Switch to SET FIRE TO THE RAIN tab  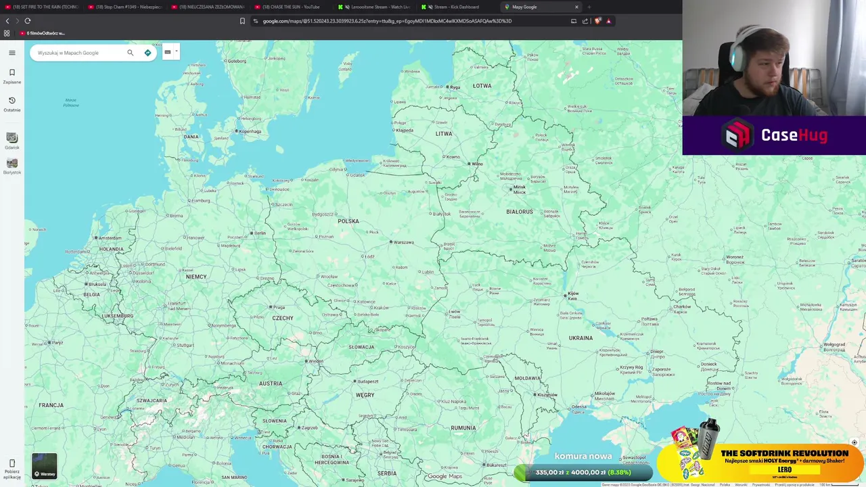[x=42, y=7]
